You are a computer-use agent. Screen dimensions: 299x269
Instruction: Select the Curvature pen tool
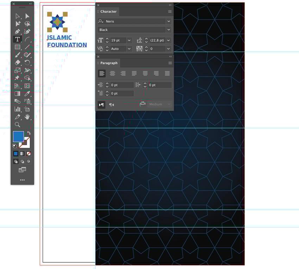[x=27, y=31]
